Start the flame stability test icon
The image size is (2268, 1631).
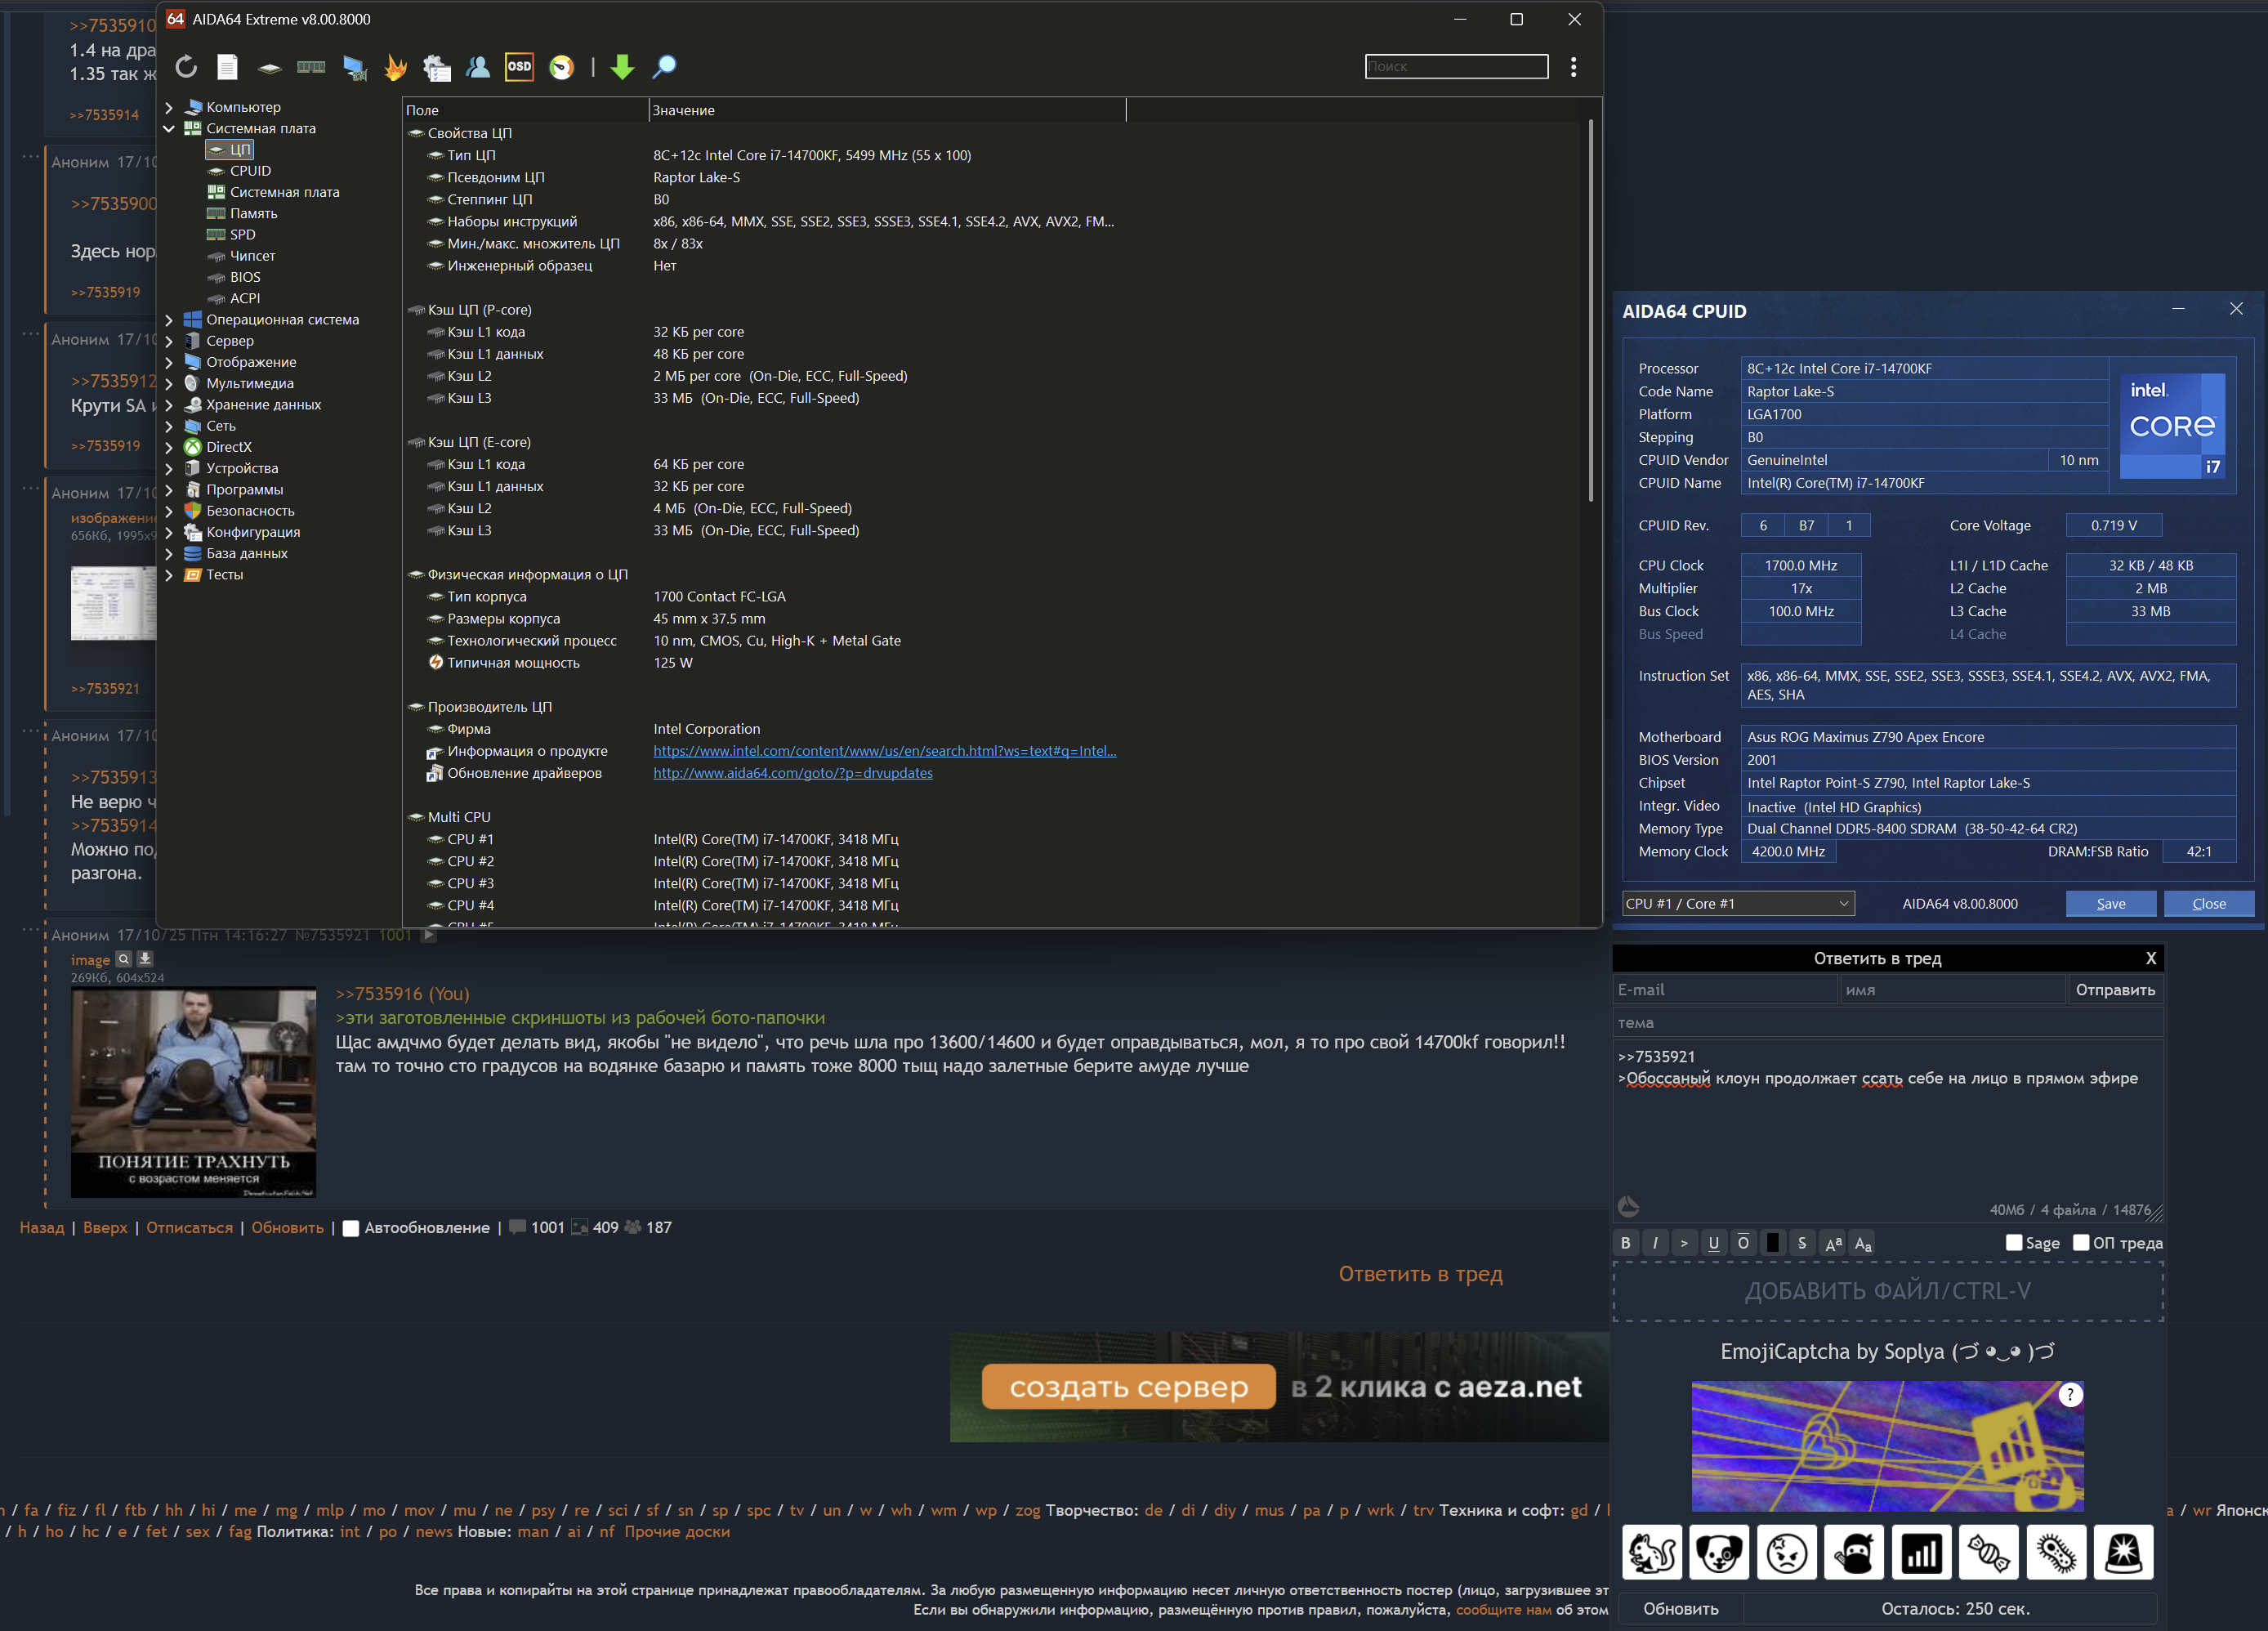point(396,67)
